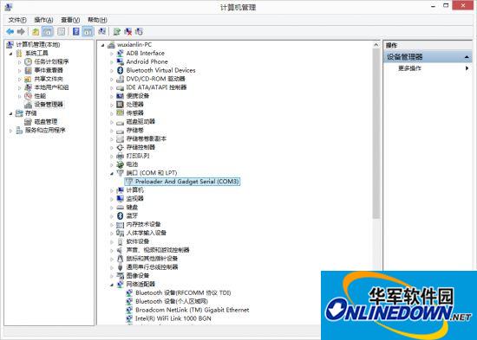Click the 电池 battery icon
The height and width of the screenshot is (340, 477).
pyautogui.click(x=121, y=164)
